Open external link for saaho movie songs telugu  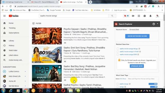click(139, 49)
